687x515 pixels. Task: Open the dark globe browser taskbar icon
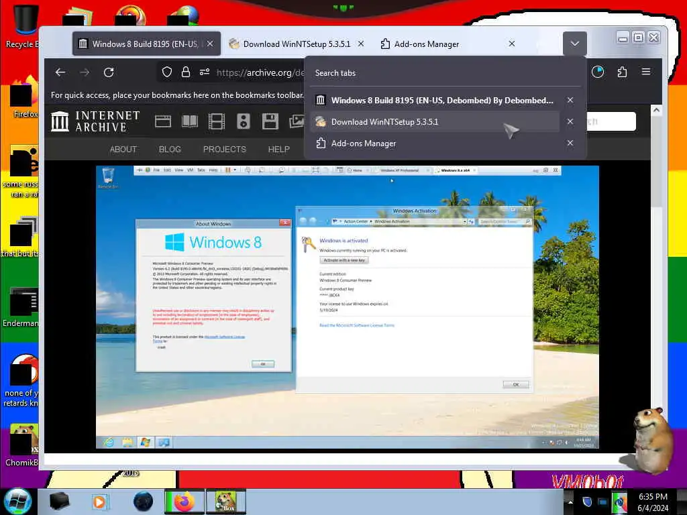(144, 502)
